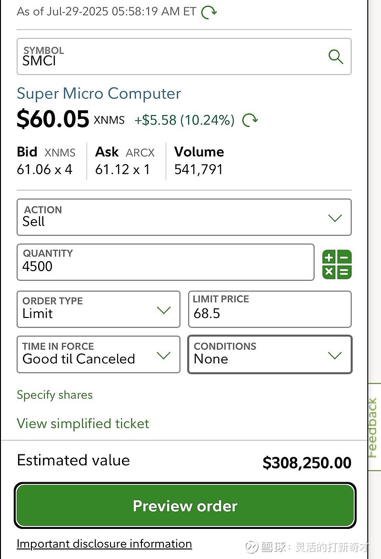Click the symbol search magnifier icon
Viewport: 381px width, 559px height.
click(x=336, y=57)
